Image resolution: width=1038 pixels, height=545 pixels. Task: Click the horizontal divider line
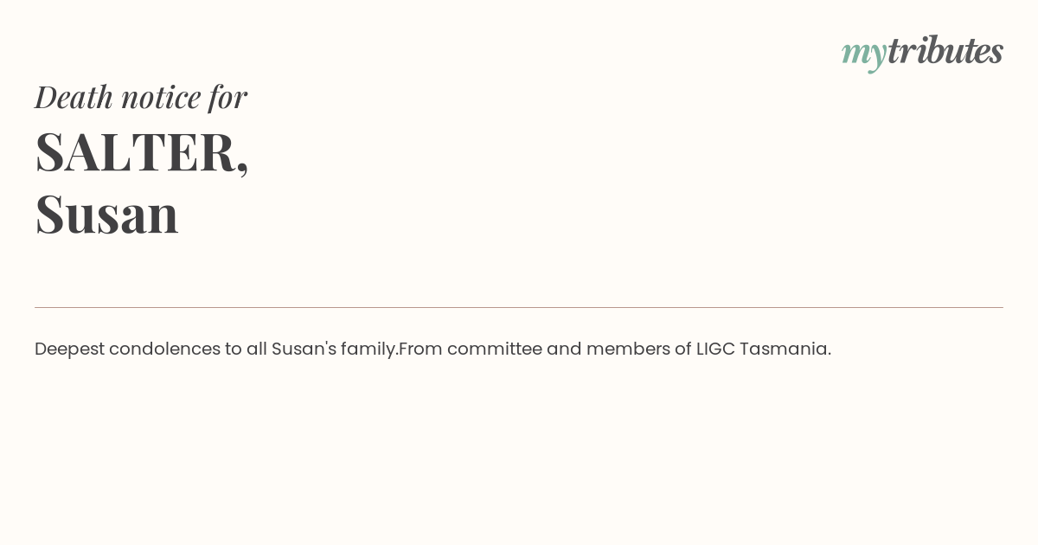519,307
